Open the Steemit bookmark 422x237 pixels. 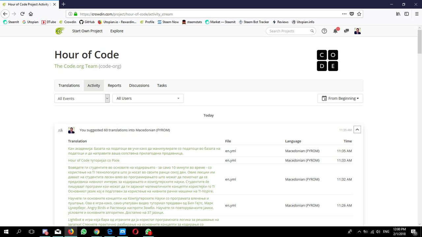11,22
